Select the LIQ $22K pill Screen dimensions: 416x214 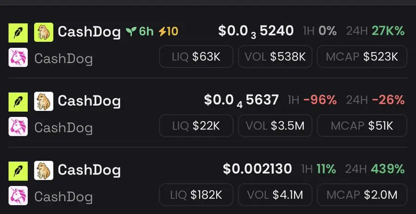tap(196, 126)
